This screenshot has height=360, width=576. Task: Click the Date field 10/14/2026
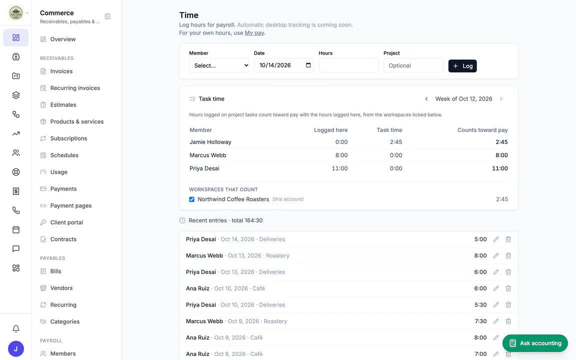click(x=284, y=65)
